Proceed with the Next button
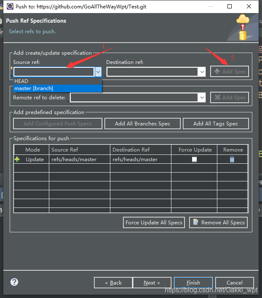262x298 pixels. click(152, 283)
